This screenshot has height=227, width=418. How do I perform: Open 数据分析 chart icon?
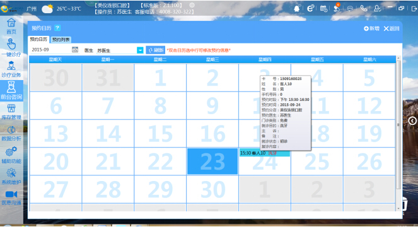click(x=11, y=130)
